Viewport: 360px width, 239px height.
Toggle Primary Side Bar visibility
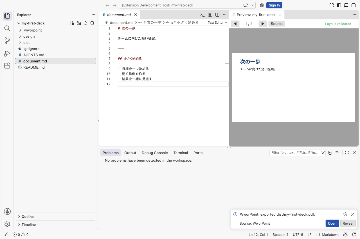339,5
